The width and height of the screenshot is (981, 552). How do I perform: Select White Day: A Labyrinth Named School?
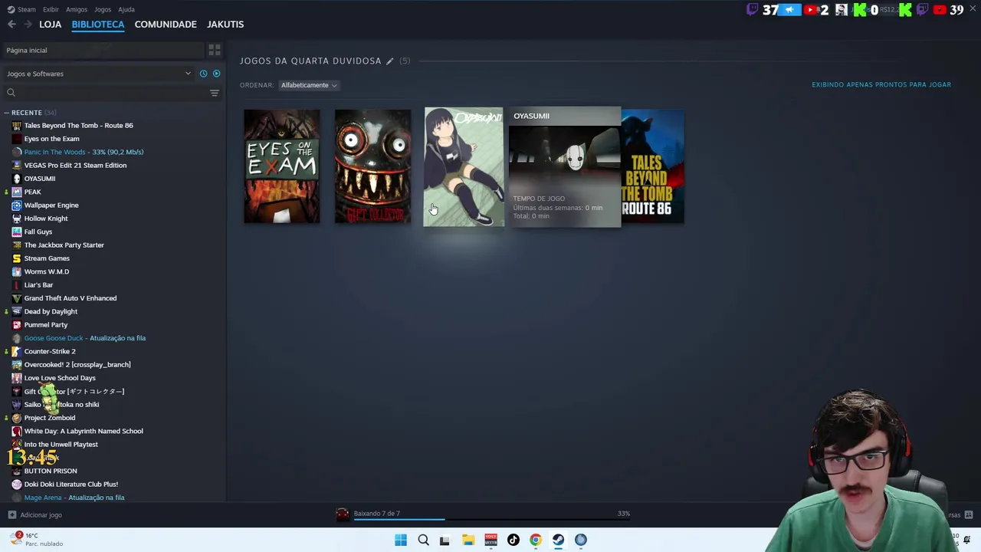[84, 431]
